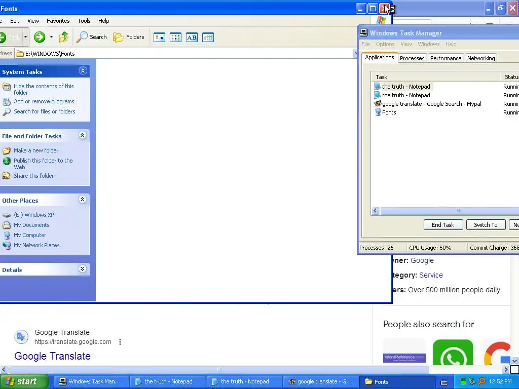Click Make a new folder link

tap(36, 150)
